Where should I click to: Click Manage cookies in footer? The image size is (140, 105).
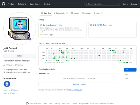[83, 103]
